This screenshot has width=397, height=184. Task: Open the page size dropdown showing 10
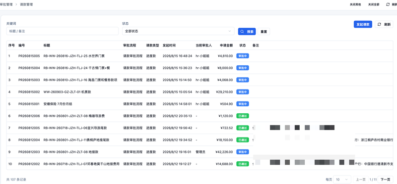tap(342, 180)
